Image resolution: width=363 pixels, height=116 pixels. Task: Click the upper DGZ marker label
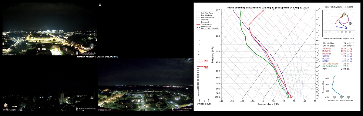pyautogui.click(x=206, y=61)
